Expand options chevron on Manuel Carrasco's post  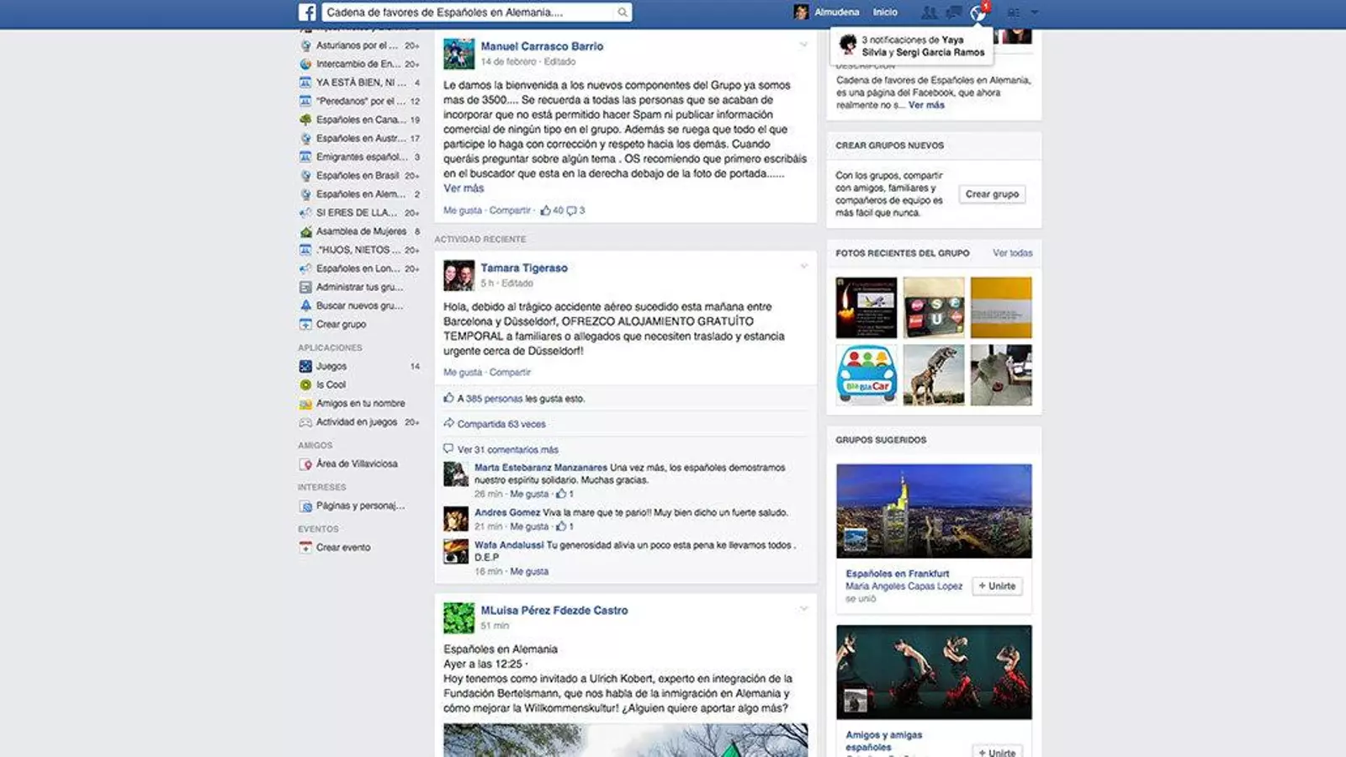point(803,45)
